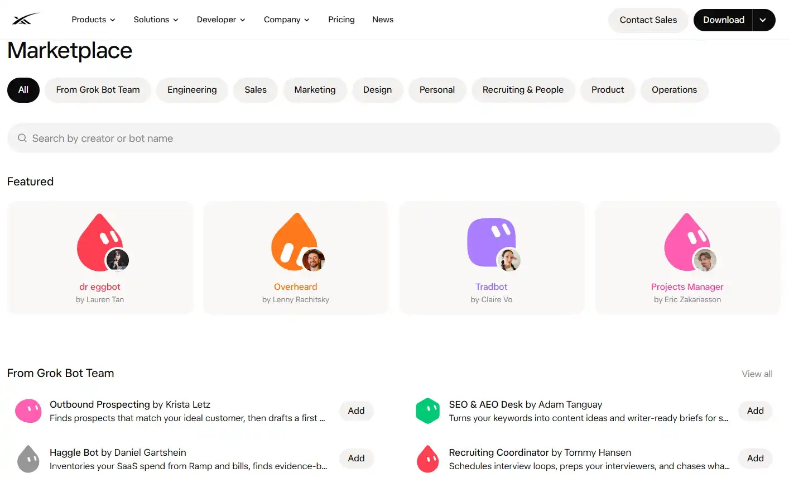Open the Company dropdown
The width and height of the screenshot is (789, 482).
[x=287, y=20]
